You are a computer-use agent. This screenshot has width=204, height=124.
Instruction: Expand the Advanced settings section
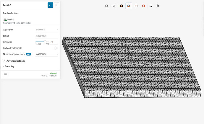pyautogui.click(x=15, y=61)
